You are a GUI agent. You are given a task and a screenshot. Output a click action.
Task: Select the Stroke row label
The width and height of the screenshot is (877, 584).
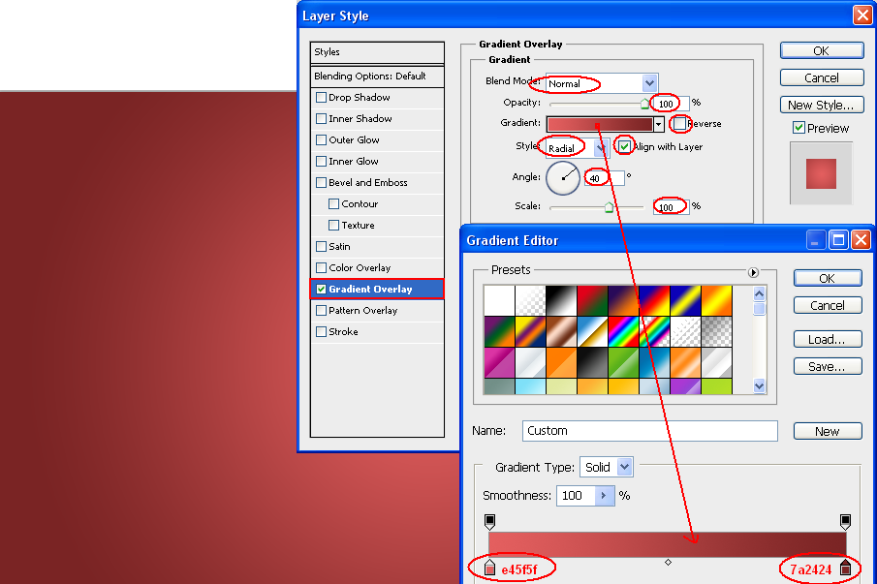tap(343, 331)
